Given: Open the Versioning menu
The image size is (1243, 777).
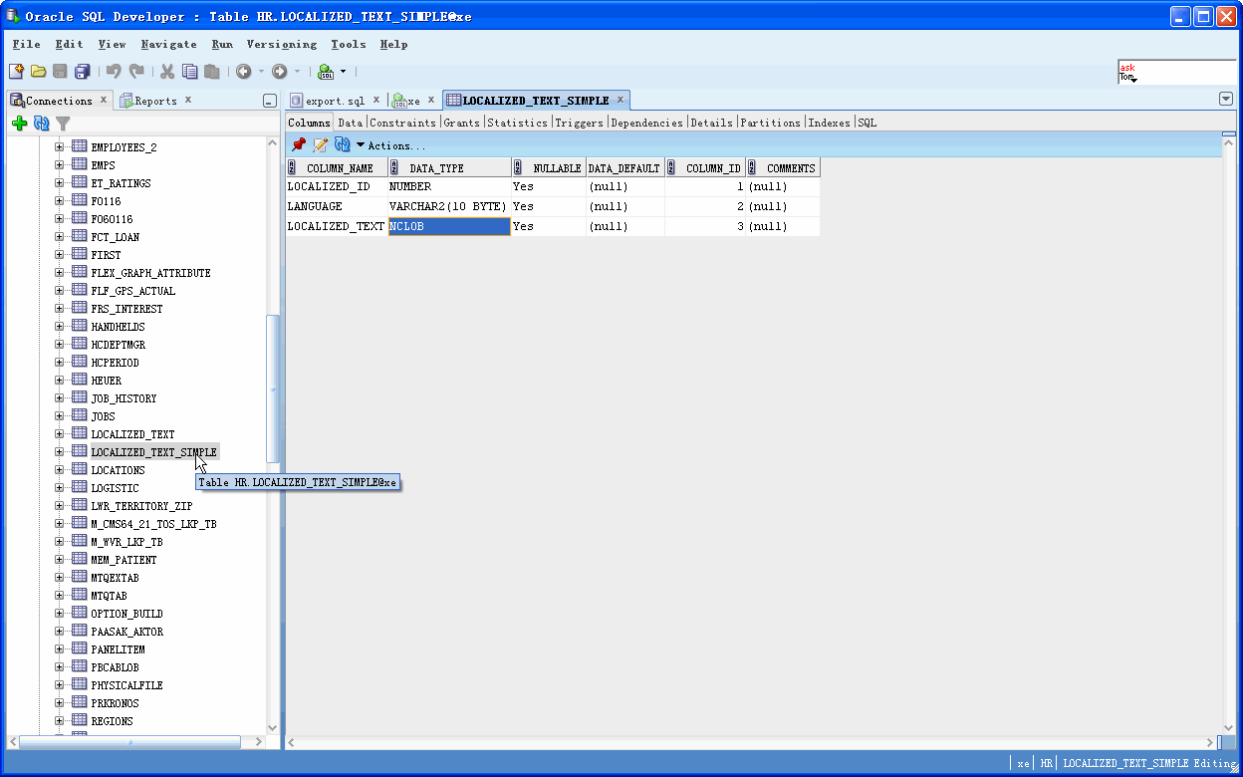Looking at the screenshot, I should click(x=282, y=44).
